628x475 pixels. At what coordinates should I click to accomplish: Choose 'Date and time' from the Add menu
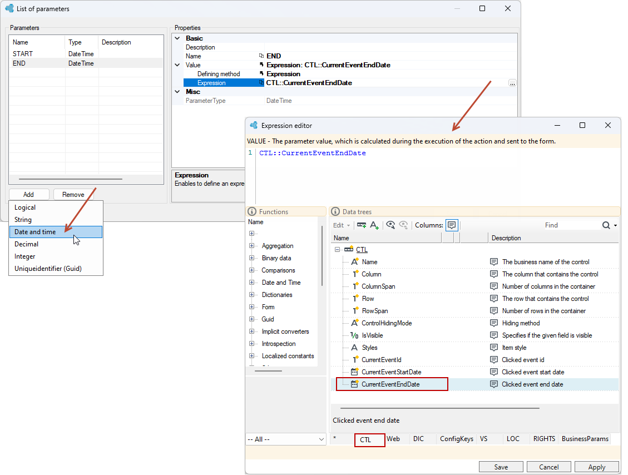click(x=56, y=232)
